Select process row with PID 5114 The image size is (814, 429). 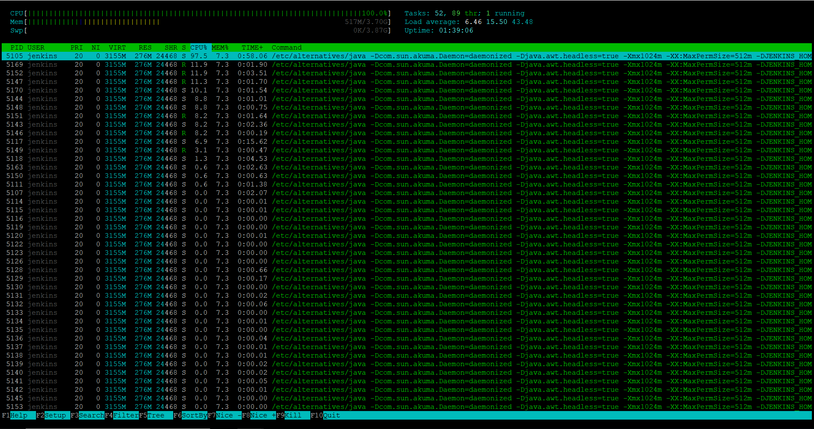[407, 201]
